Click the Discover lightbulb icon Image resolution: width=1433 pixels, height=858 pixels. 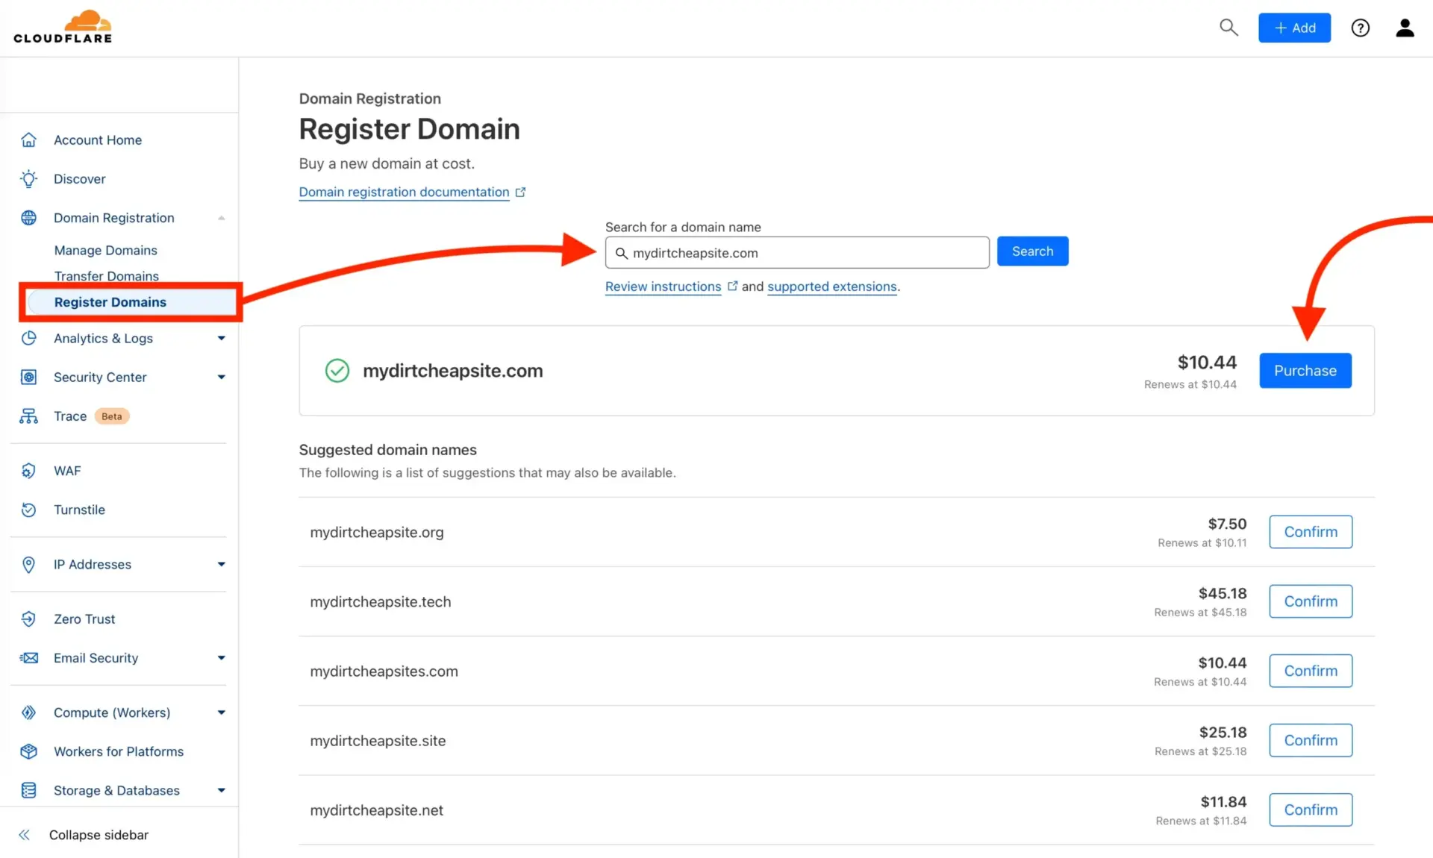(x=28, y=179)
